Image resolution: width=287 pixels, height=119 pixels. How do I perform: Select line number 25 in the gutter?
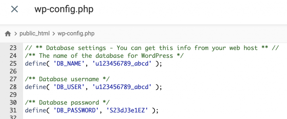point(13,64)
